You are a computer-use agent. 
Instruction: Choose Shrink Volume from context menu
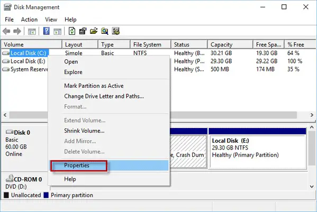click(84, 131)
